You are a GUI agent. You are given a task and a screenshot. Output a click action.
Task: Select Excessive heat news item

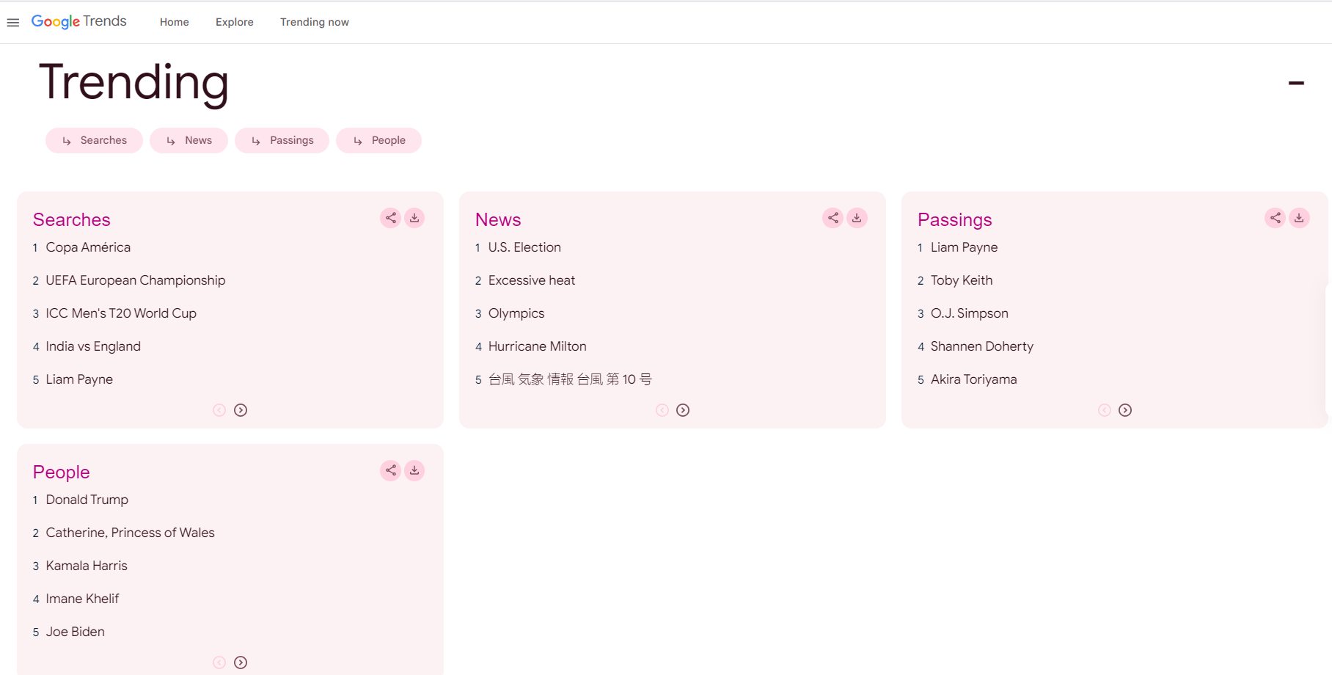(x=532, y=280)
